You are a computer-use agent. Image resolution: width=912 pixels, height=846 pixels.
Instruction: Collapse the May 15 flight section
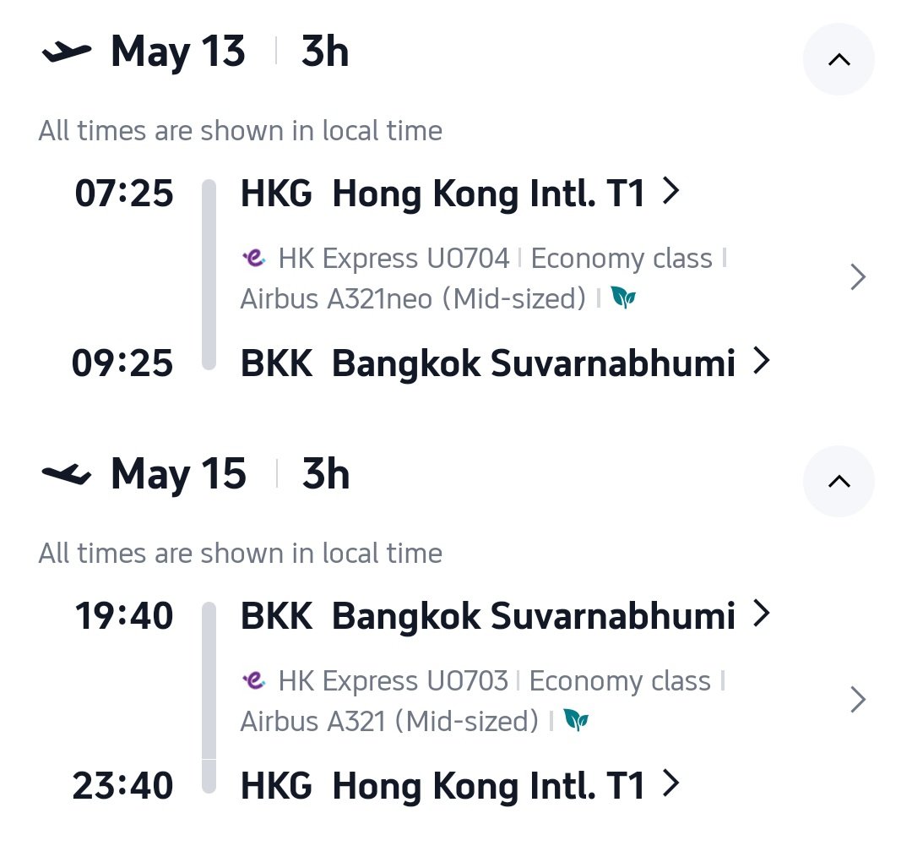839,482
